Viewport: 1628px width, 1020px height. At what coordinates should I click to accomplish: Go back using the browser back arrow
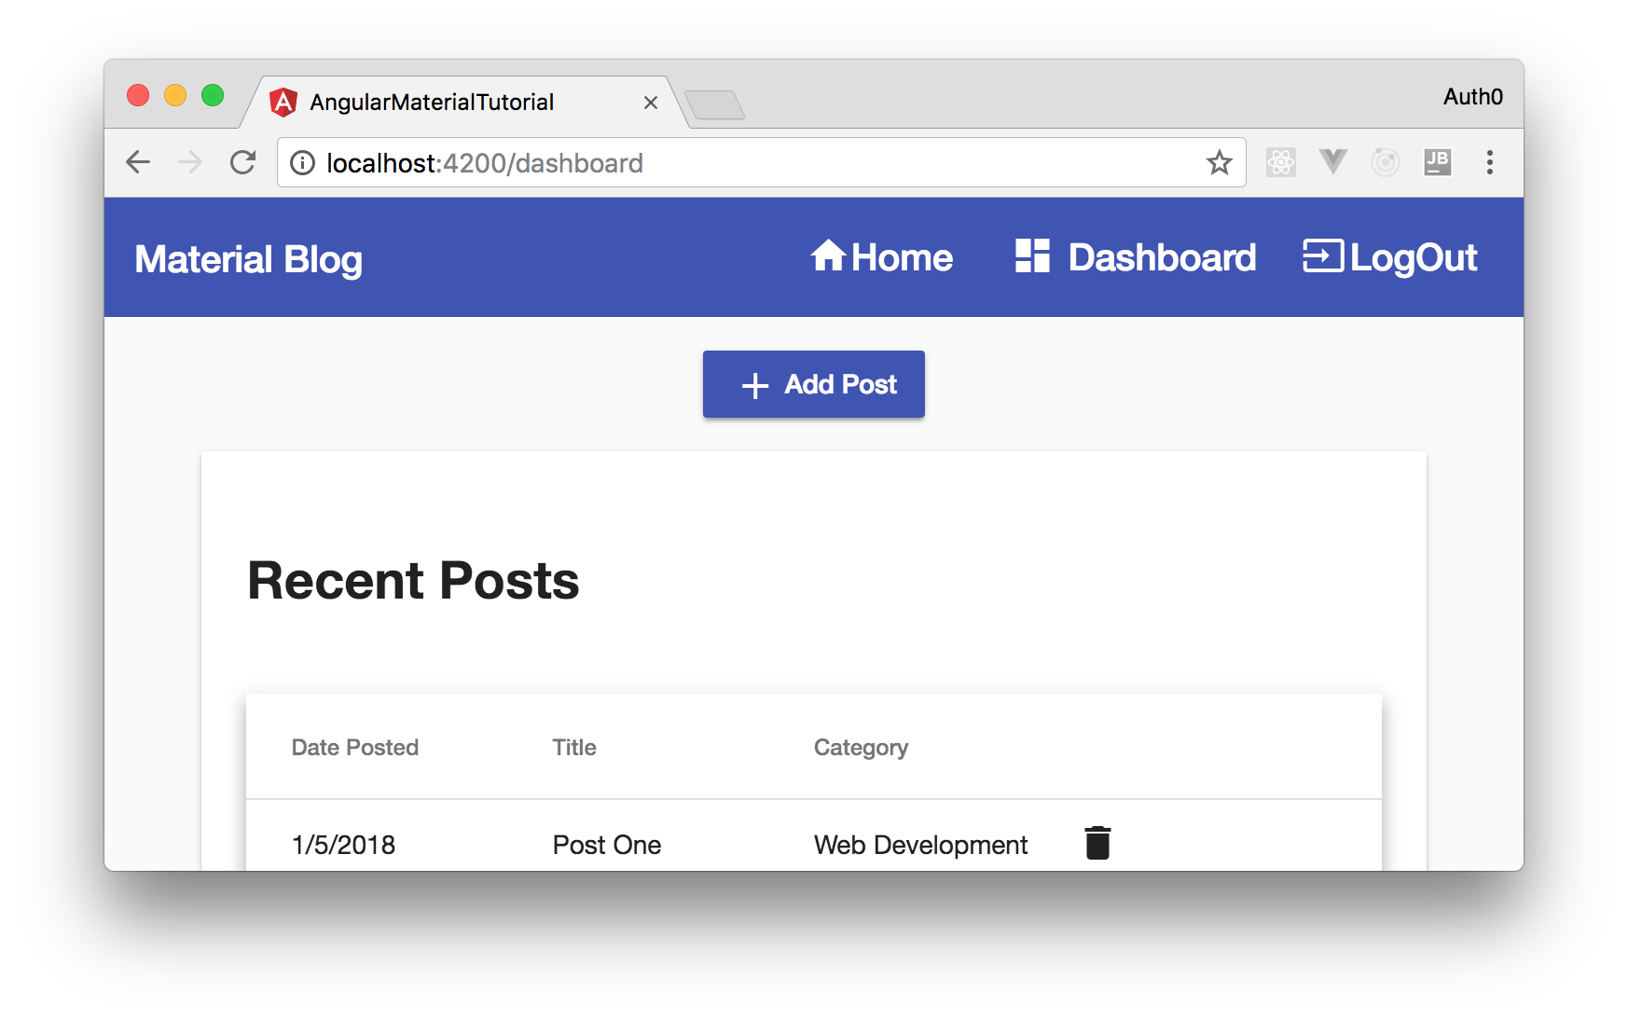coord(138,162)
